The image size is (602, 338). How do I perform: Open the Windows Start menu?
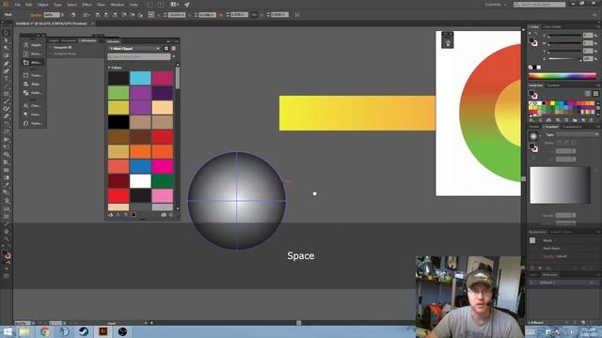(x=7, y=331)
